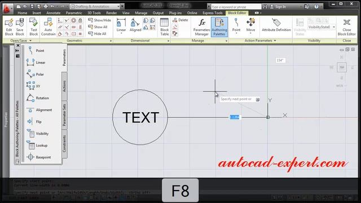361x203 pixels.
Task: Expand the Linear dimensional constraint dropdown
Action: (x=121, y=34)
